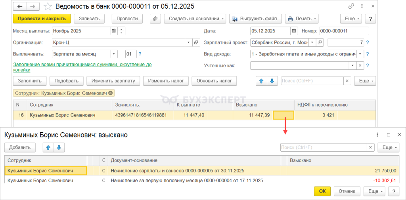Show help for the Учтенные как field
406x200 pixels.
pos(367,66)
